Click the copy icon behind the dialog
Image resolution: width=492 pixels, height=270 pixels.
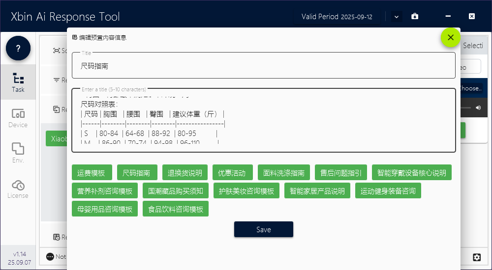coord(57,109)
